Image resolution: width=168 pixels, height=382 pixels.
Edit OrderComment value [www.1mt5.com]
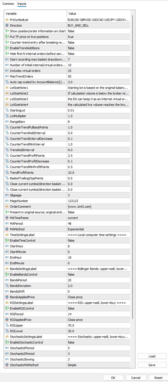[x=98, y=207]
